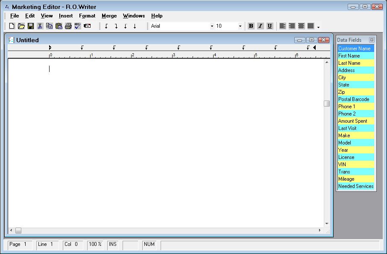Create a new document
The height and width of the screenshot is (254, 387).
pyautogui.click(x=12, y=26)
